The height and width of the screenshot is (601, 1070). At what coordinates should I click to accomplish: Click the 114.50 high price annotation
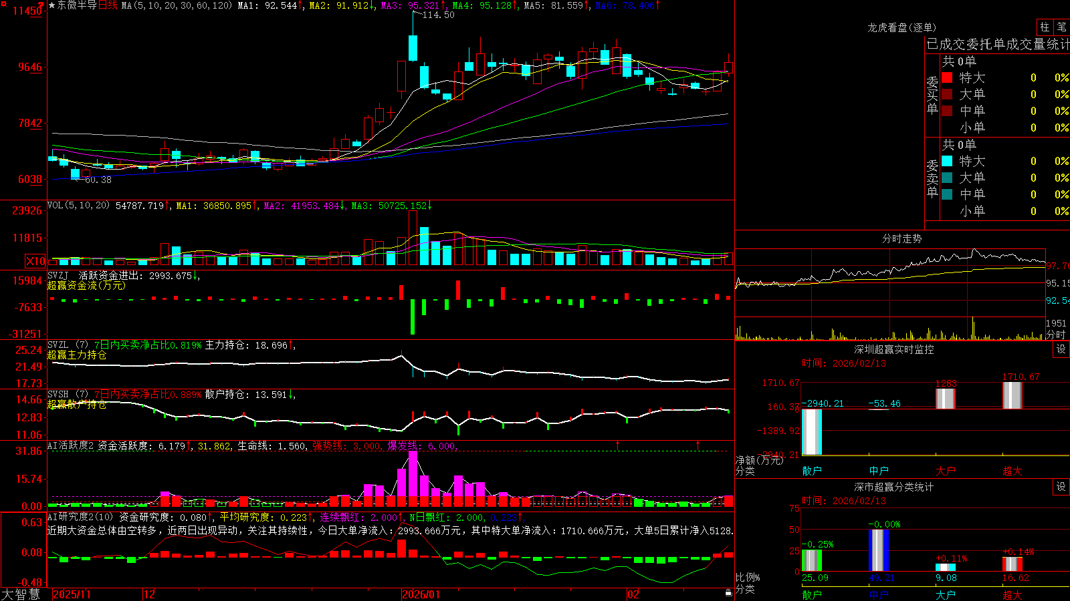(438, 15)
